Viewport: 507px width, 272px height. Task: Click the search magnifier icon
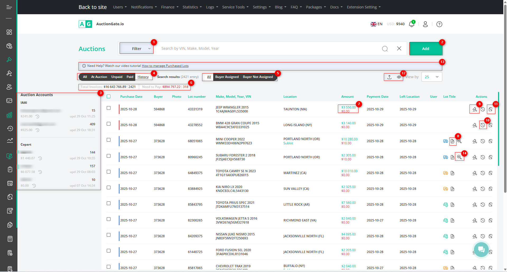pyautogui.click(x=385, y=49)
